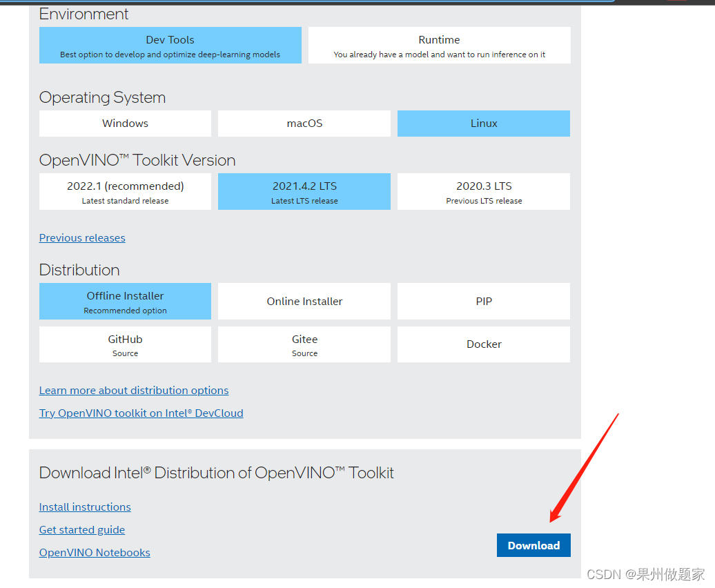This screenshot has height=588, width=715.
Task: Select the 2021.4.2 LTS version
Action: (x=304, y=191)
